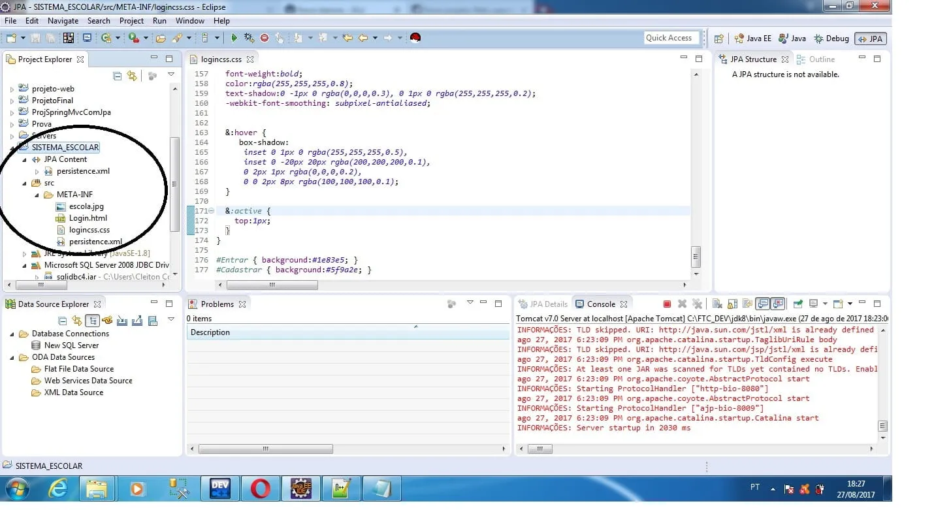The image size is (934, 510).
Task: Toggle Show Console on standard output change
Action: pyautogui.click(x=762, y=304)
